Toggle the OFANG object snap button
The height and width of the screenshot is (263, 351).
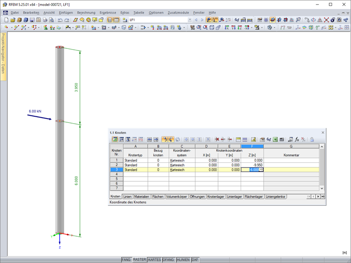click(x=168, y=260)
